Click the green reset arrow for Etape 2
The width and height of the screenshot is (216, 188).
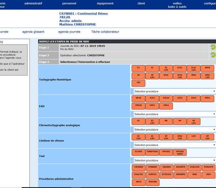213,55
